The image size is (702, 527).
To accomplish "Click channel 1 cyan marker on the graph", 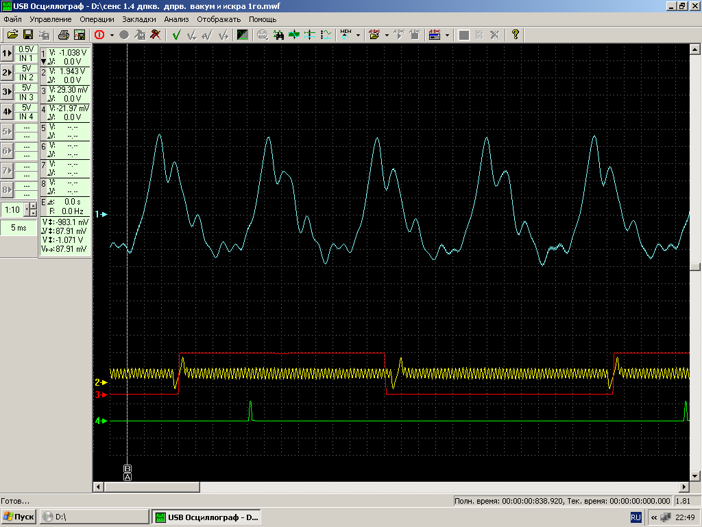I will 101,215.
